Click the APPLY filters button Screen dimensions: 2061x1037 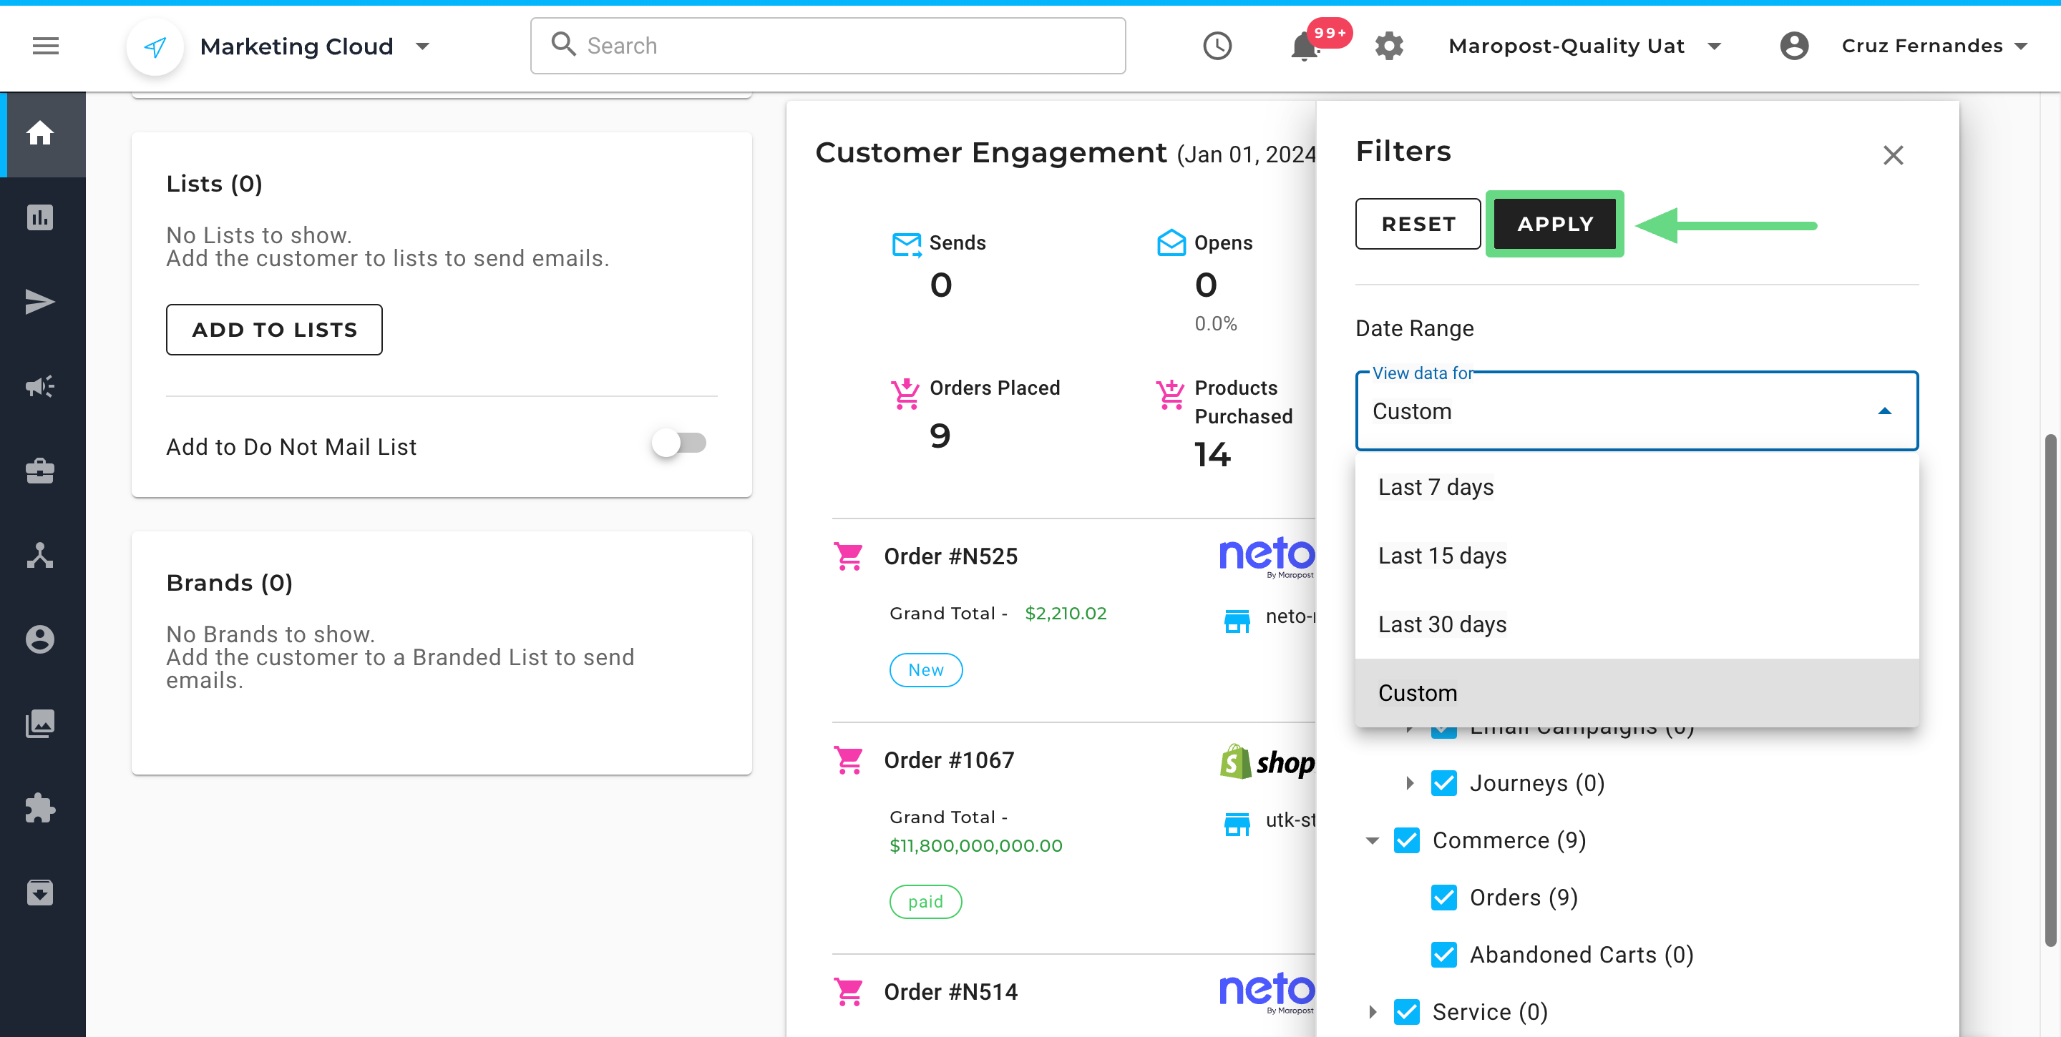tap(1554, 224)
